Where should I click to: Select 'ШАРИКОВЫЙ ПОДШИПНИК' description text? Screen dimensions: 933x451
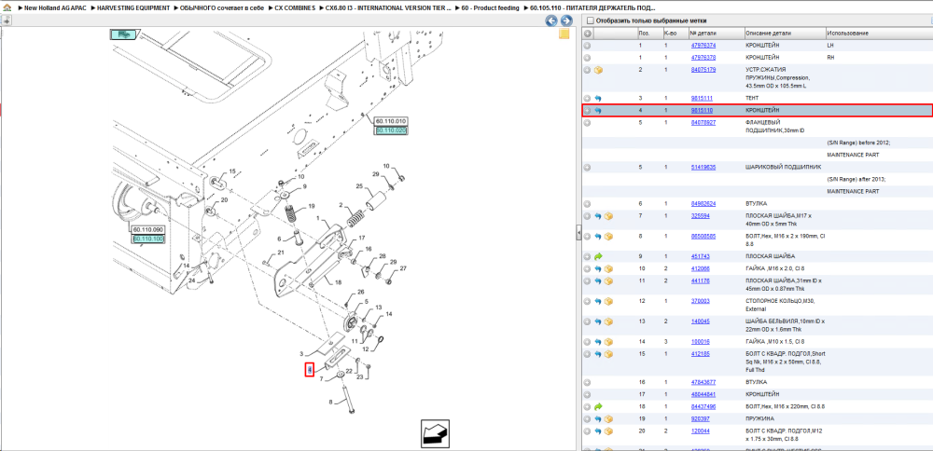(783, 167)
